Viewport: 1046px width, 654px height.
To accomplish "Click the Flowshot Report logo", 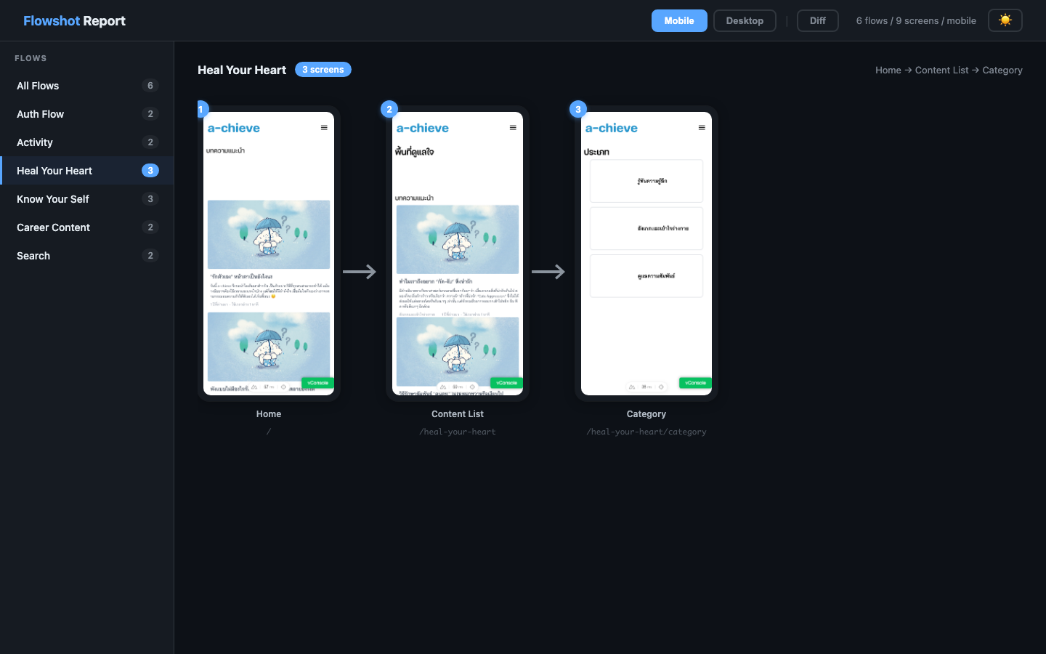I will point(74,20).
